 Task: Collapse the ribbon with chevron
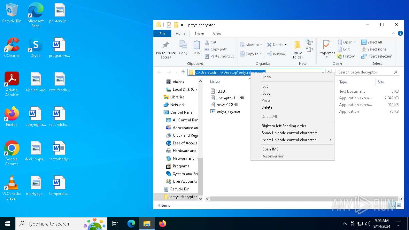393,33
